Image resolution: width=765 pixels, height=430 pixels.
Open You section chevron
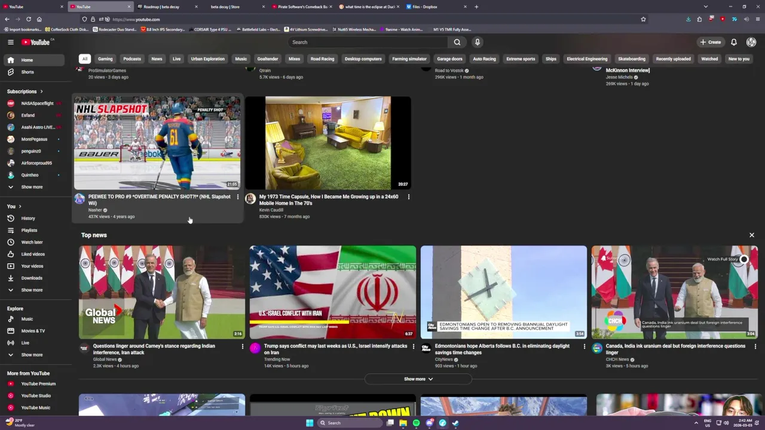coord(20,207)
